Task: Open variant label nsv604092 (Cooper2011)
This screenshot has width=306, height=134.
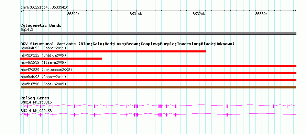Action: 43,48
